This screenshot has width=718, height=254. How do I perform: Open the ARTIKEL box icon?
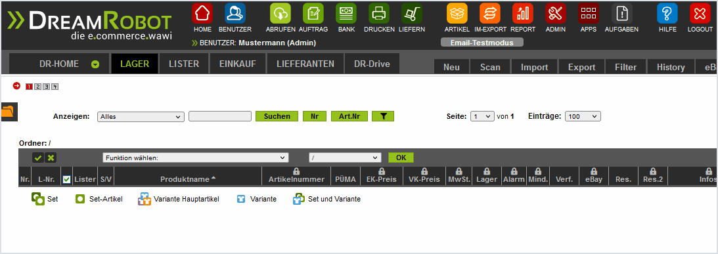(x=457, y=14)
